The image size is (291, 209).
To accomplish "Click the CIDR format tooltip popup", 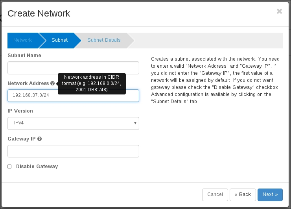I will tap(92, 83).
